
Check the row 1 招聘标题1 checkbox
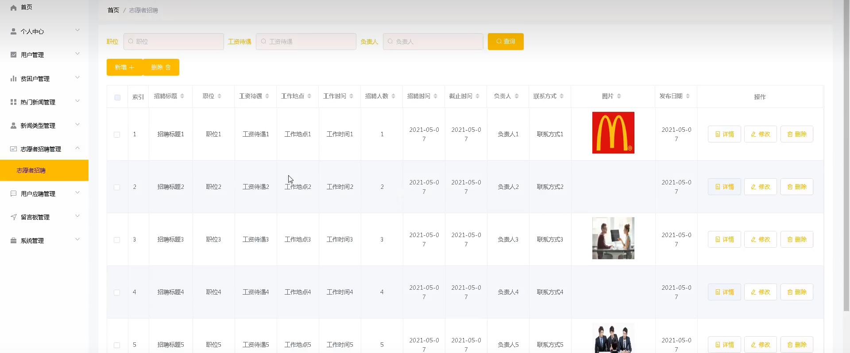point(117,134)
